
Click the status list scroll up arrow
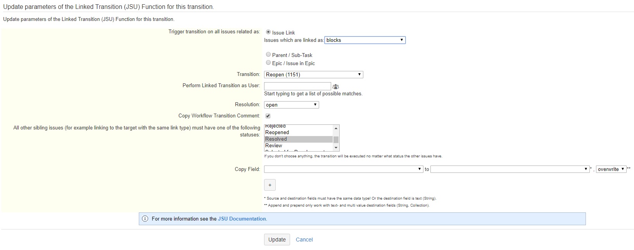coord(336,128)
